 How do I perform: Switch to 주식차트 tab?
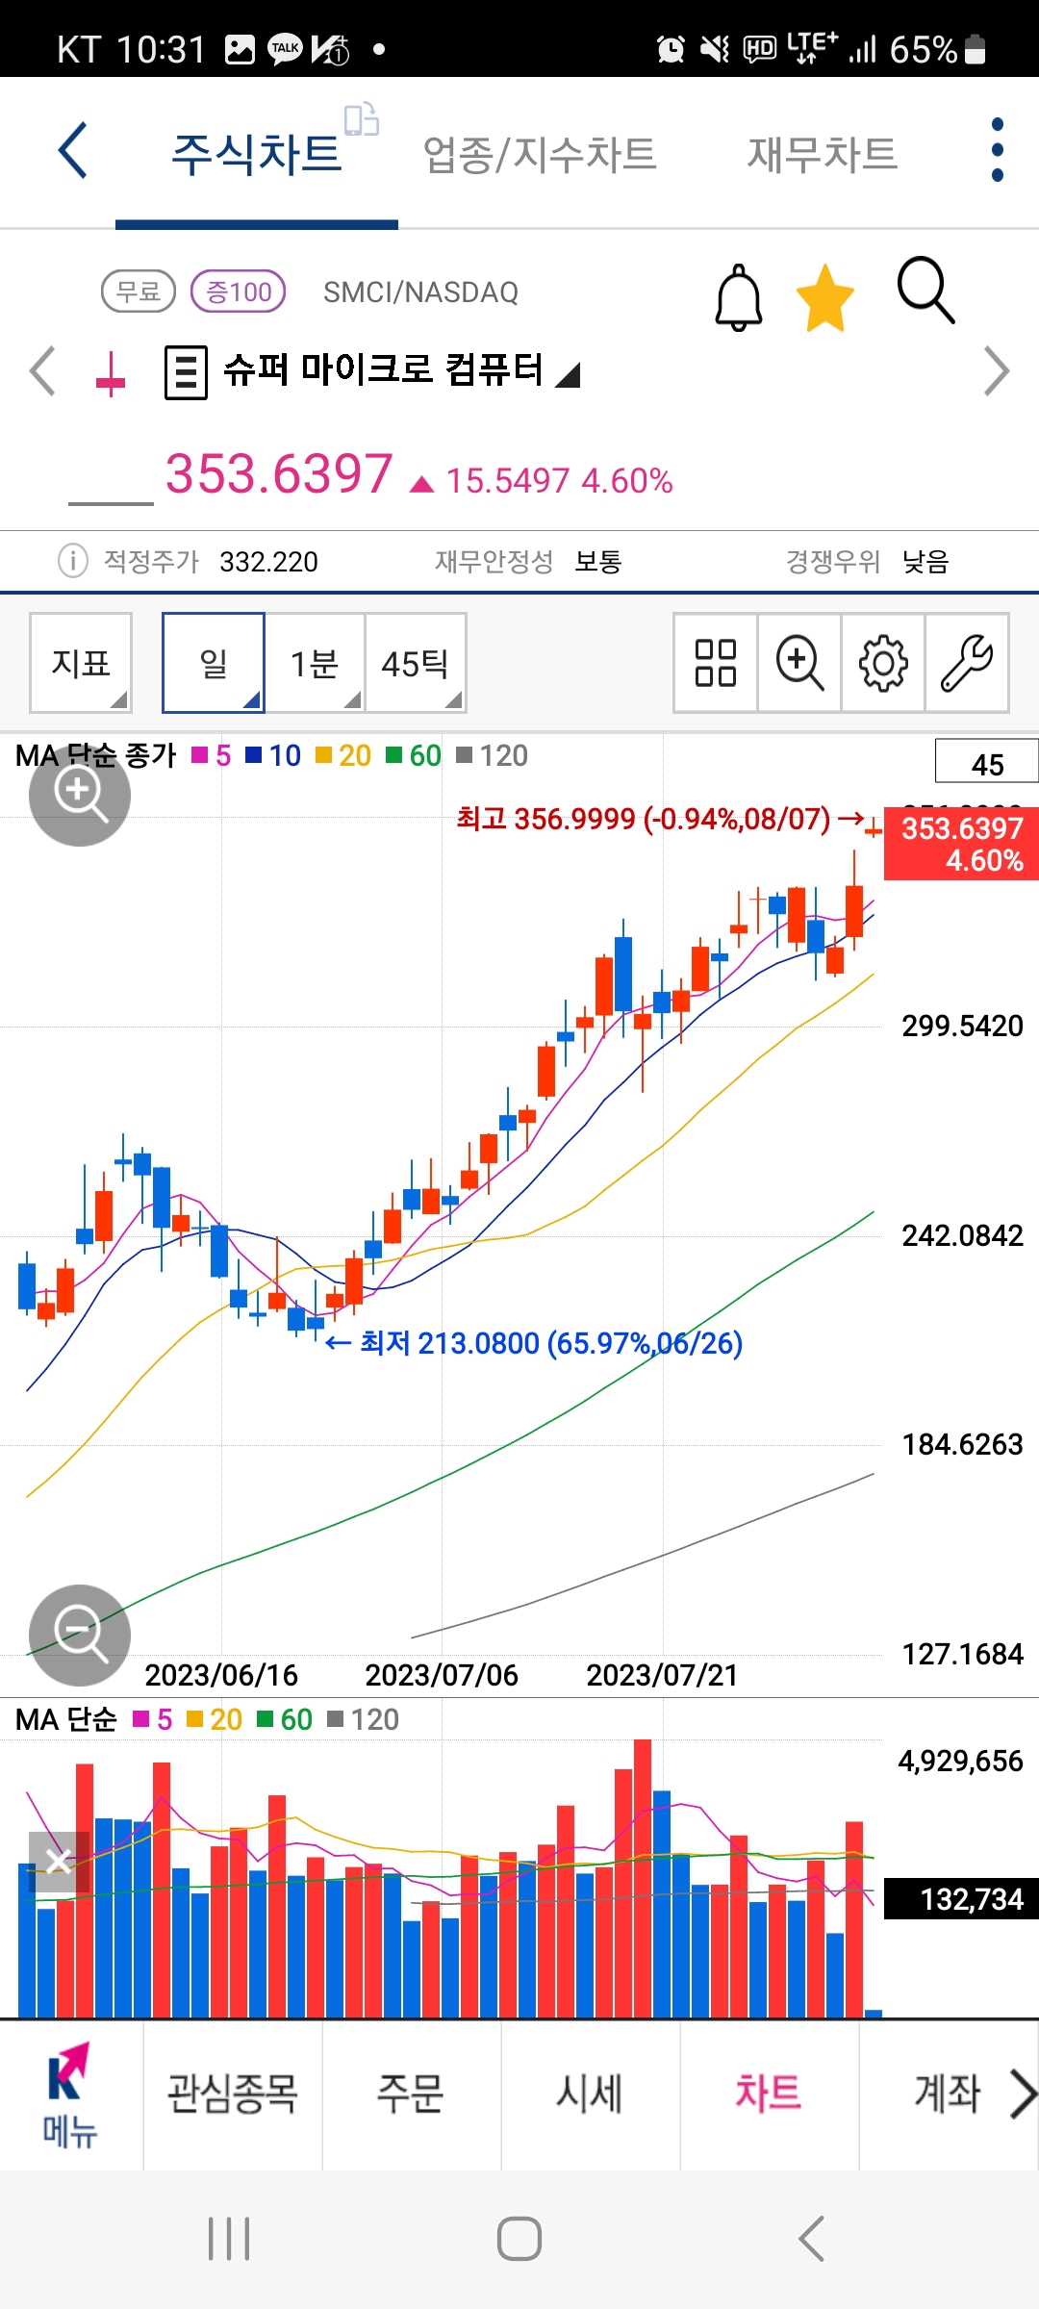pos(257,154)
